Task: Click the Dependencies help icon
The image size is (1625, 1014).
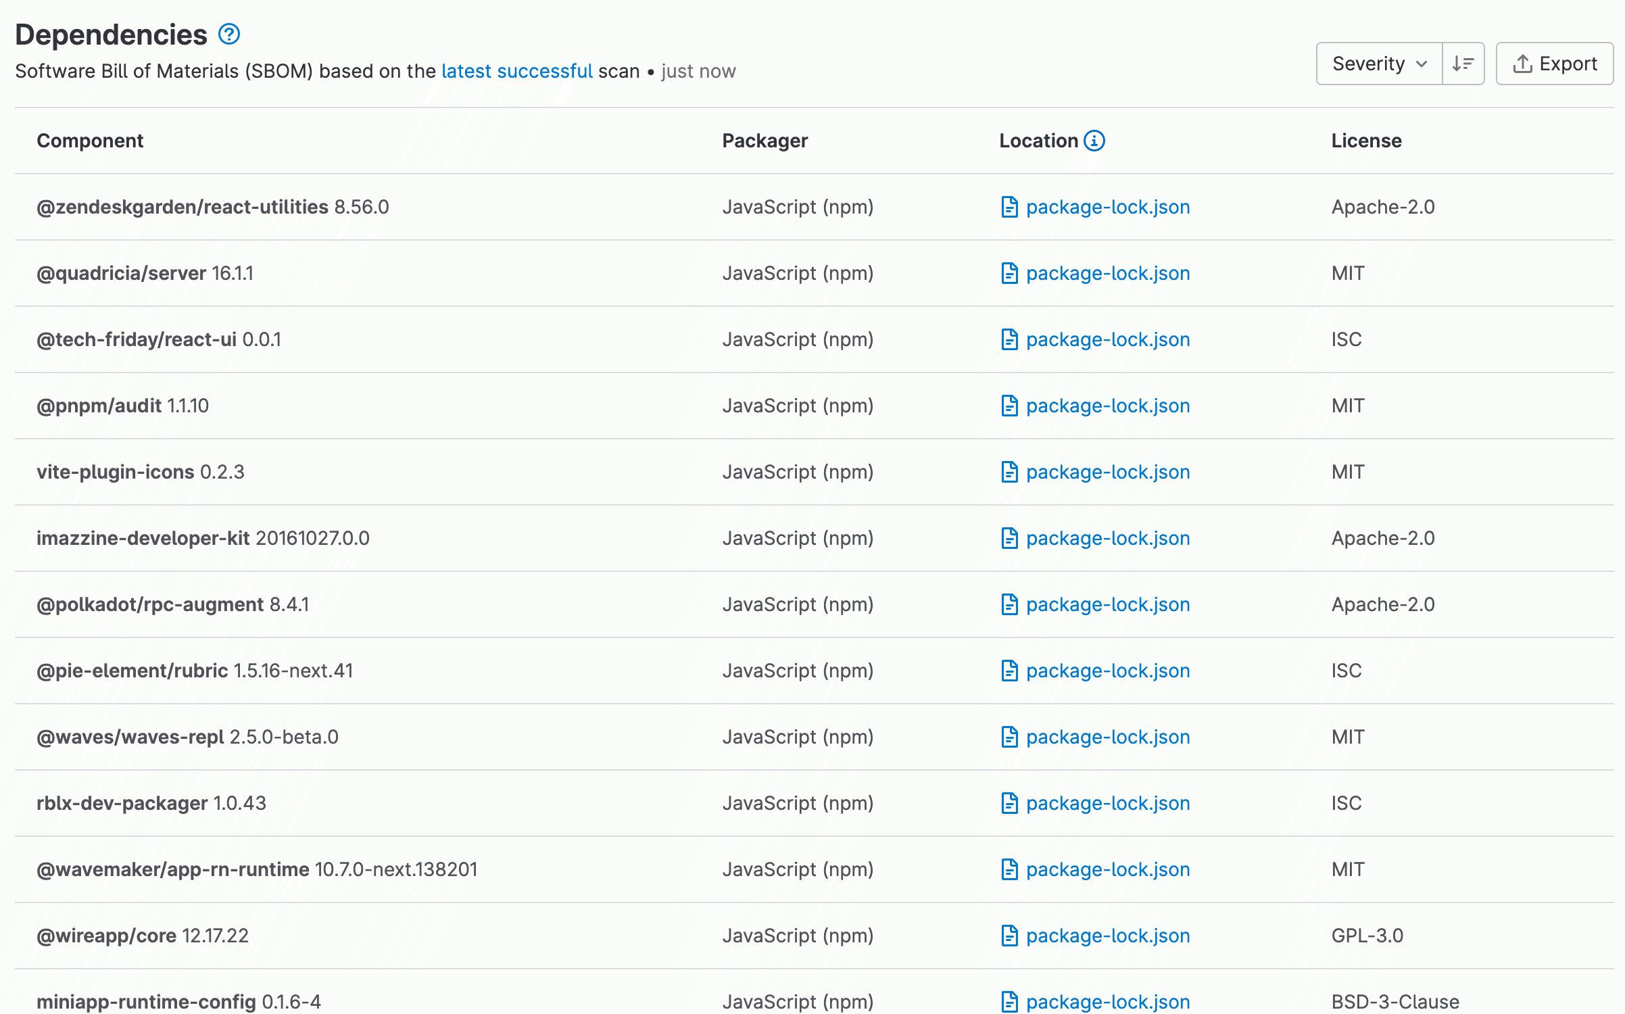Action: [228, 33]
